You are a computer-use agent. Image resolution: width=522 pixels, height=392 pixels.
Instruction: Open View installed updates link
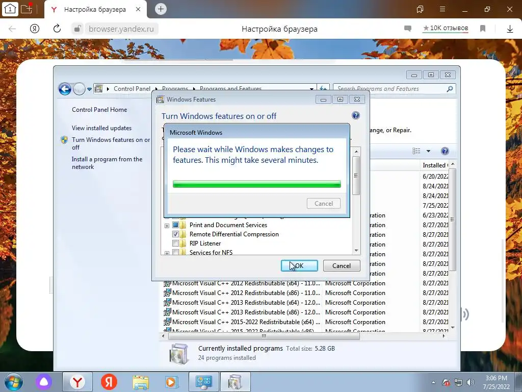[x=101, y=128]
